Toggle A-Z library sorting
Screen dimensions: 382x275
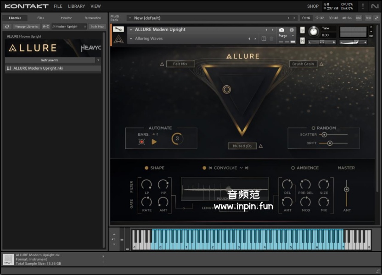[x=46, y=27]
